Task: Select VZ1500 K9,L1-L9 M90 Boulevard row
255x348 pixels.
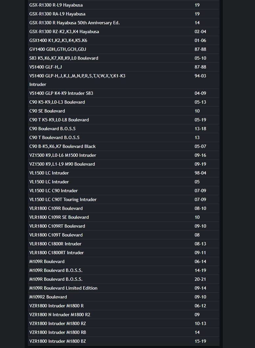Action: 62,164
